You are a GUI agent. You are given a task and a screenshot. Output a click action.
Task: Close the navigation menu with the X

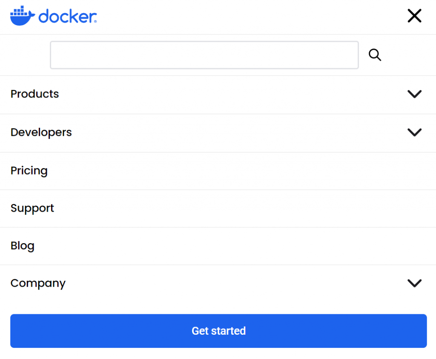[x=414, y=16]
